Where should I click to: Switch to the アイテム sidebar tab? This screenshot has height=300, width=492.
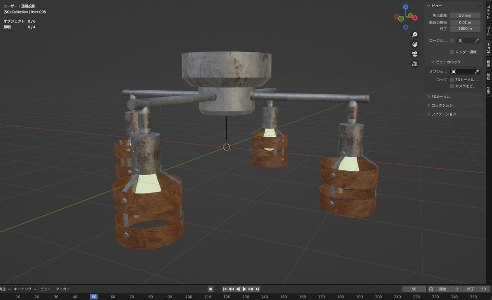click(489, 12)
